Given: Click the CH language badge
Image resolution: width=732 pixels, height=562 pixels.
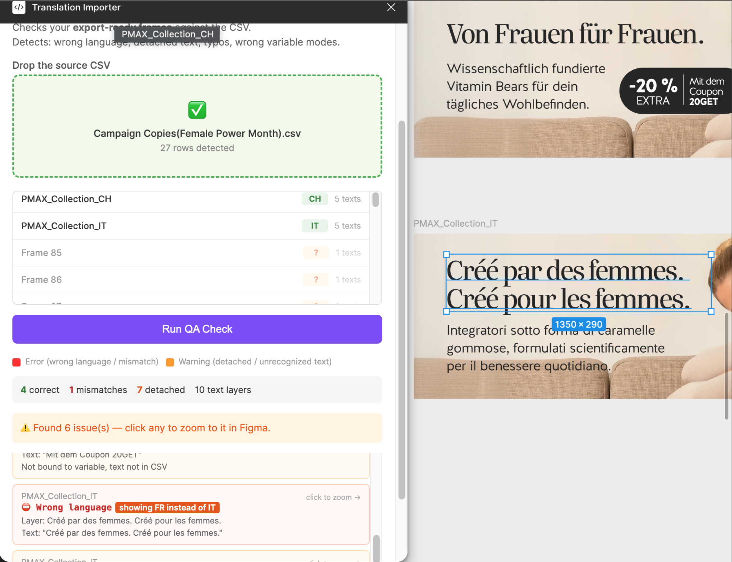Looking at the screenshot, I should [x=314, y=199].
